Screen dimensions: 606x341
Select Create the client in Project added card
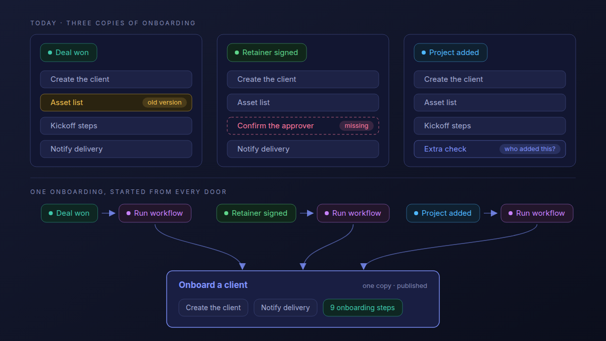[x=490, y=79]
